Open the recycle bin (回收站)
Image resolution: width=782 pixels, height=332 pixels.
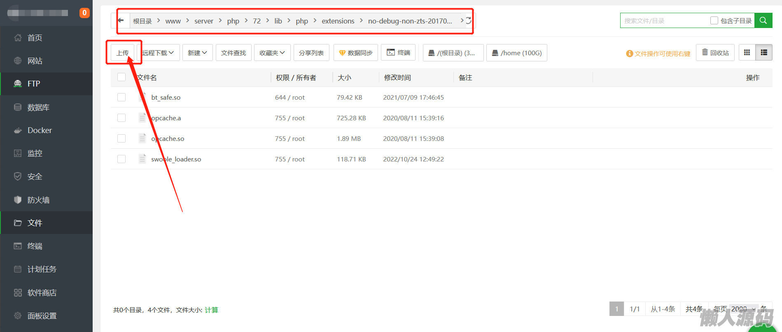coord(715,53)
